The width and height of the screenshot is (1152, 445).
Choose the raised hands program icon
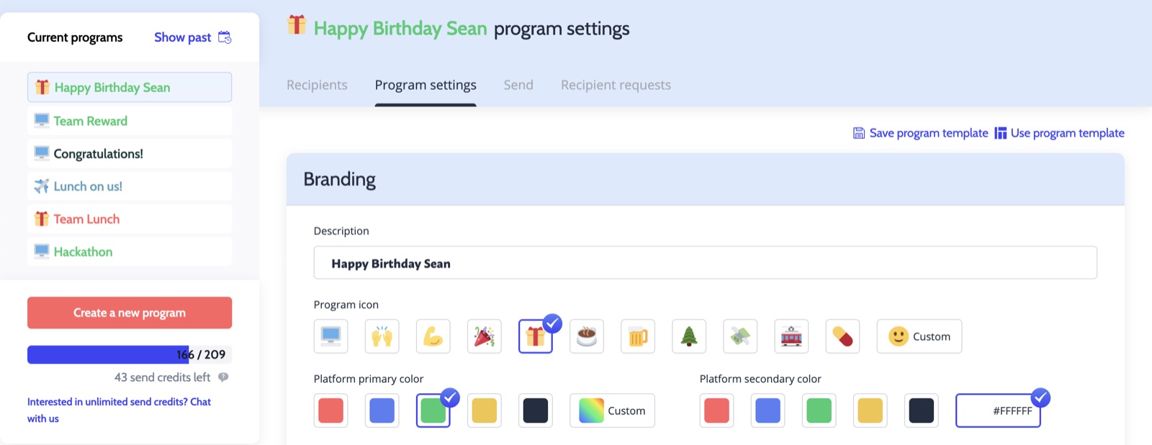coord(382,336)
